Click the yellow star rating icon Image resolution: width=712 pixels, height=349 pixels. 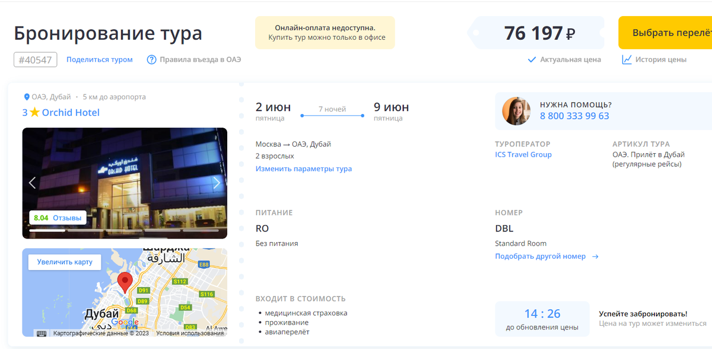35,112
